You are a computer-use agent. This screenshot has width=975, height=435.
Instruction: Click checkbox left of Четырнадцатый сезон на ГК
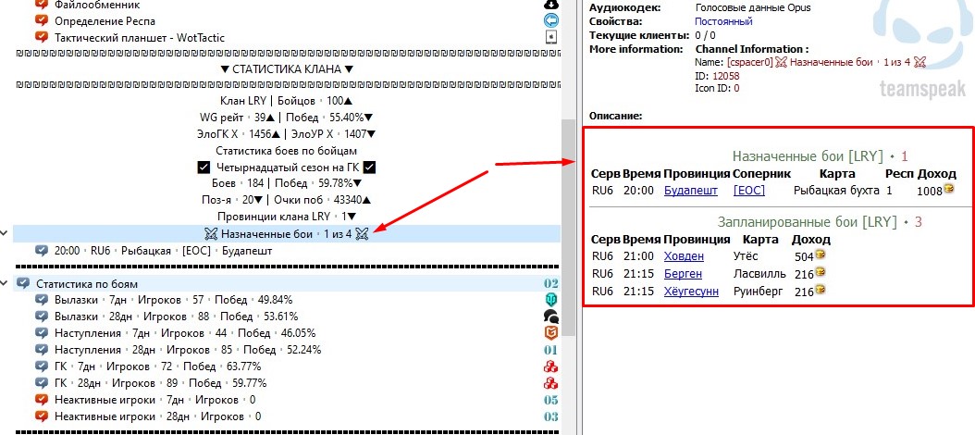(204, 167)
